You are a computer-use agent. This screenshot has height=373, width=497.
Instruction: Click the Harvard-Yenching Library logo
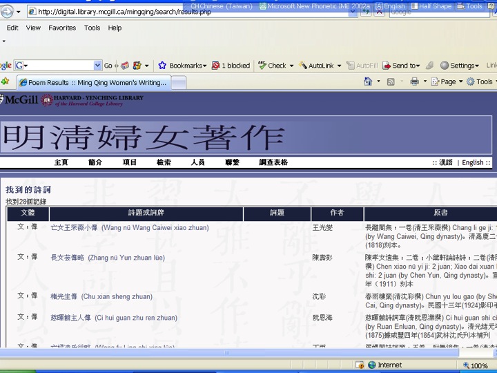click(92, 100)
